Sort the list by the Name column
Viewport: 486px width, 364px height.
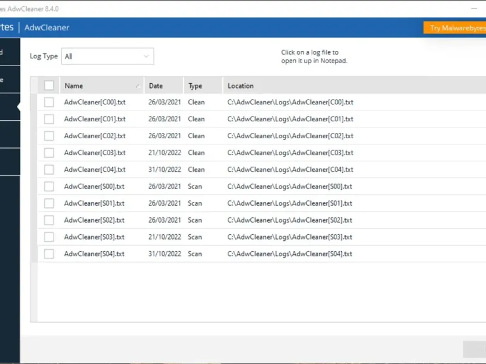pyautogui.click(x=101, y=86)
